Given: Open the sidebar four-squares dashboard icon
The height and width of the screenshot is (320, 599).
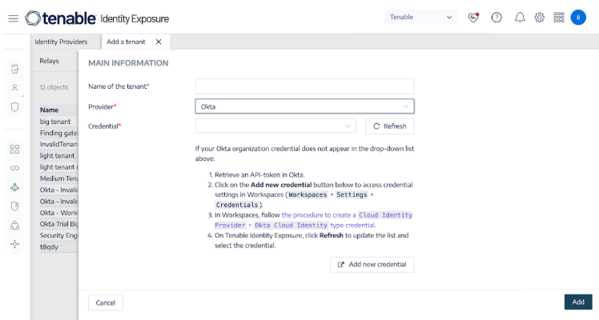Looking at the screenshot, I should tap(15, 149).
